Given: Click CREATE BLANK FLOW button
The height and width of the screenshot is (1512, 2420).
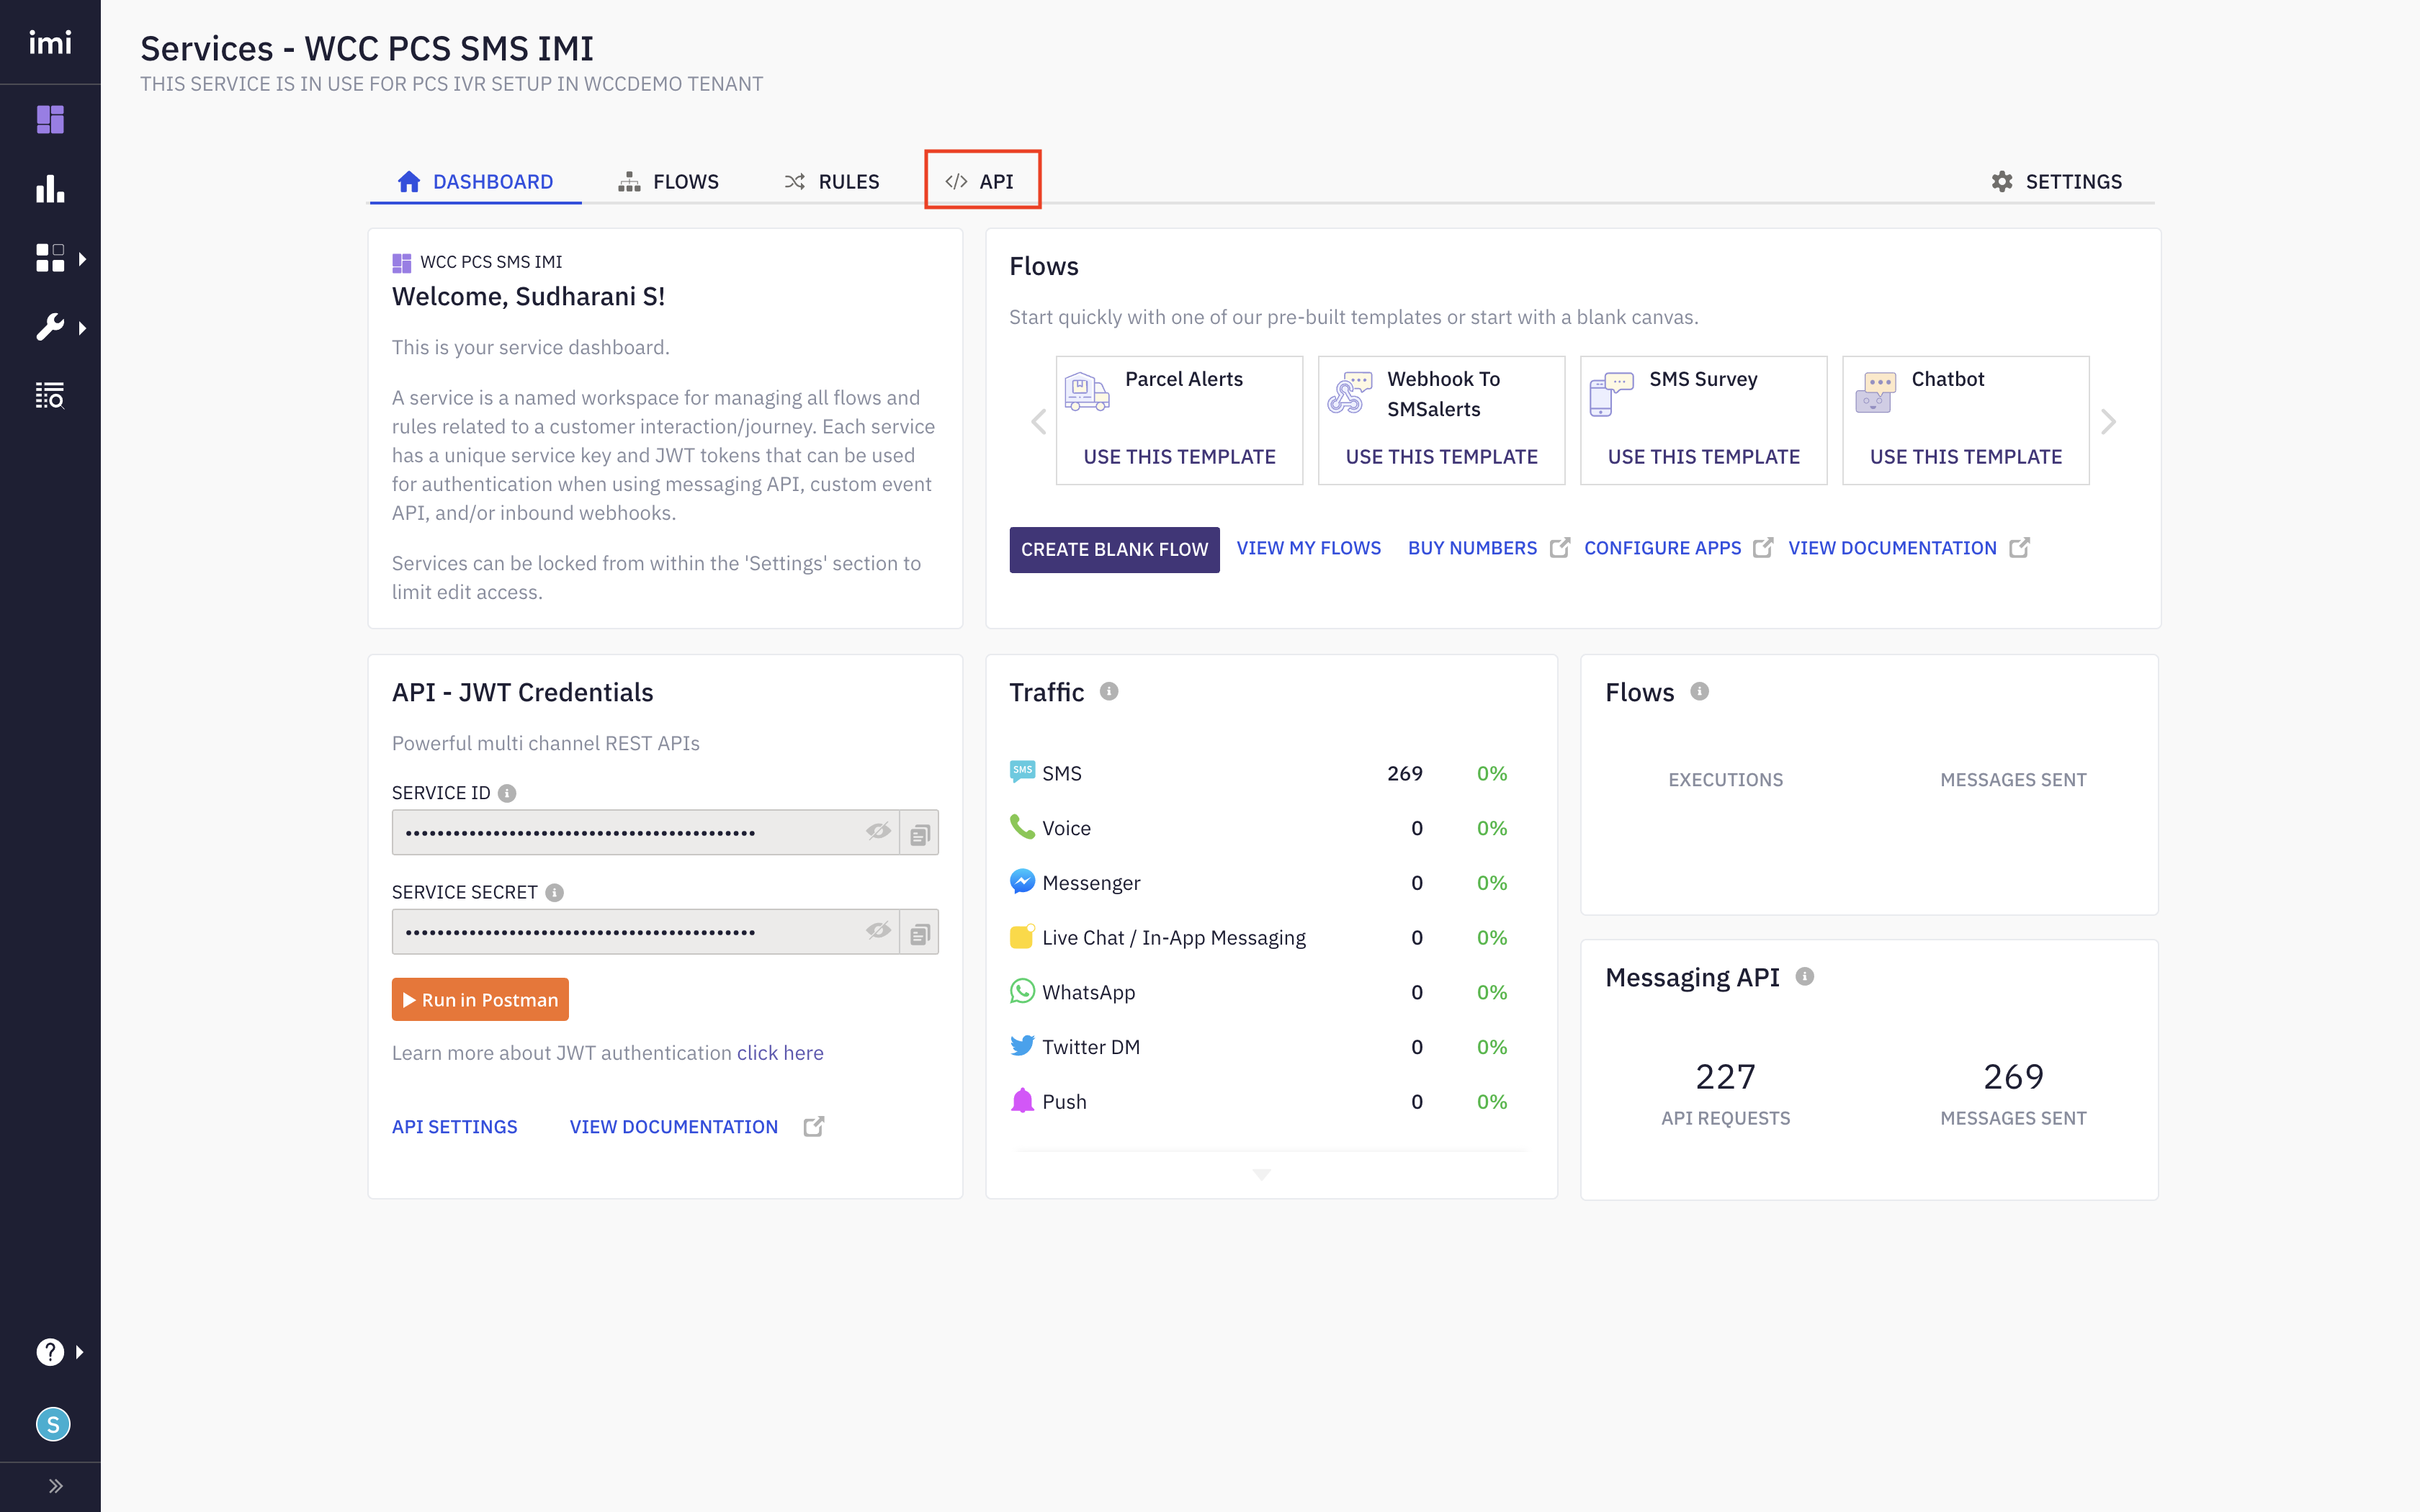Looking at the screenshot, I should pos(1114,549).
